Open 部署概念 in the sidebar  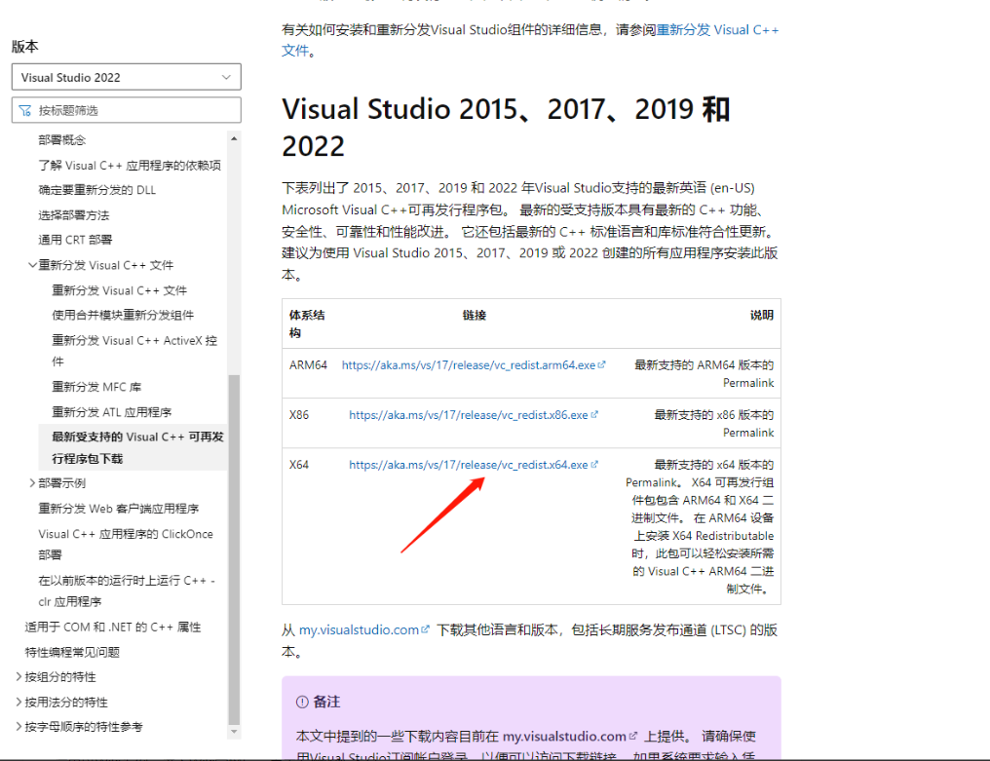[61, 140]
